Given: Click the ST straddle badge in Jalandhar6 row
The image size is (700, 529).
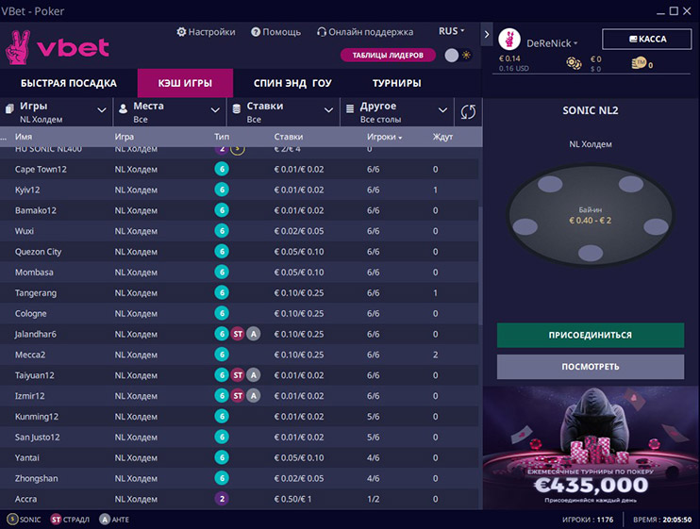Looking at the screenshot, I should [x=238, y=334].
